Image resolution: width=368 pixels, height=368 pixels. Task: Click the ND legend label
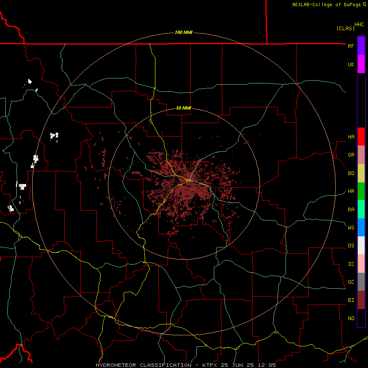point(351,319)
